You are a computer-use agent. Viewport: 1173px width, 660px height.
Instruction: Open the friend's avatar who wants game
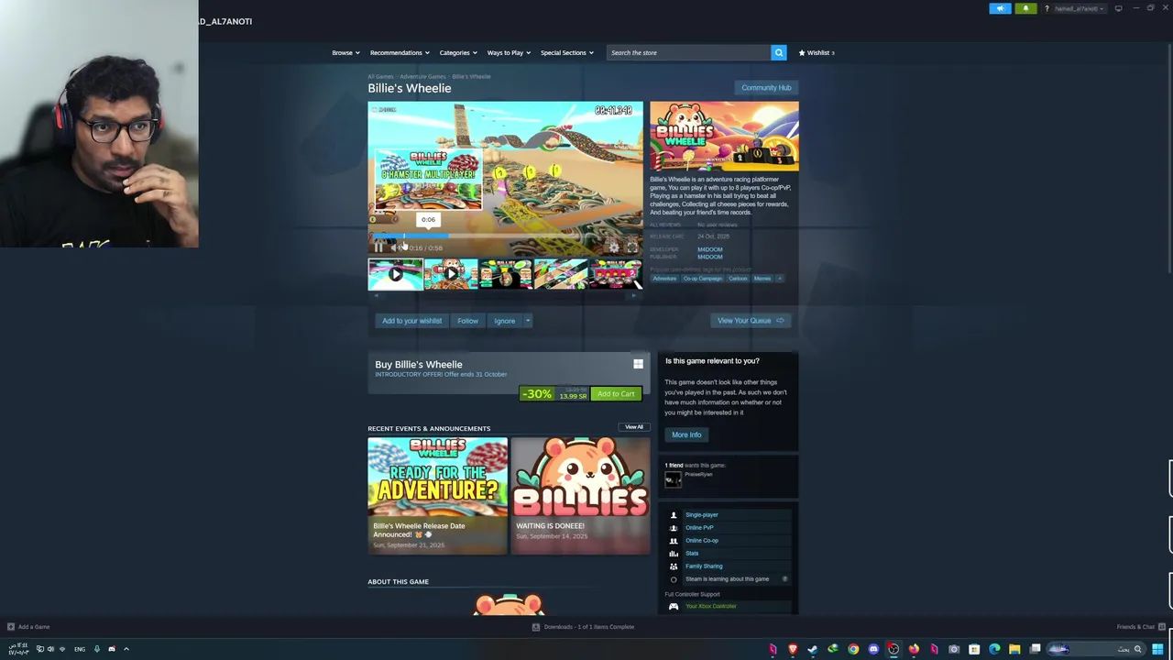[x=674, y=478]
